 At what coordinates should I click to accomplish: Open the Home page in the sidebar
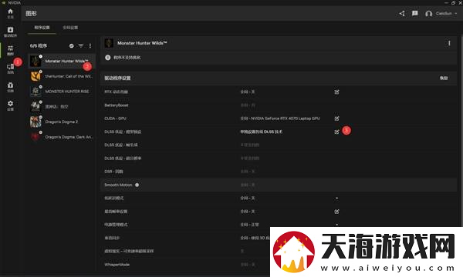pyautogui.click(x=10, y=13)
